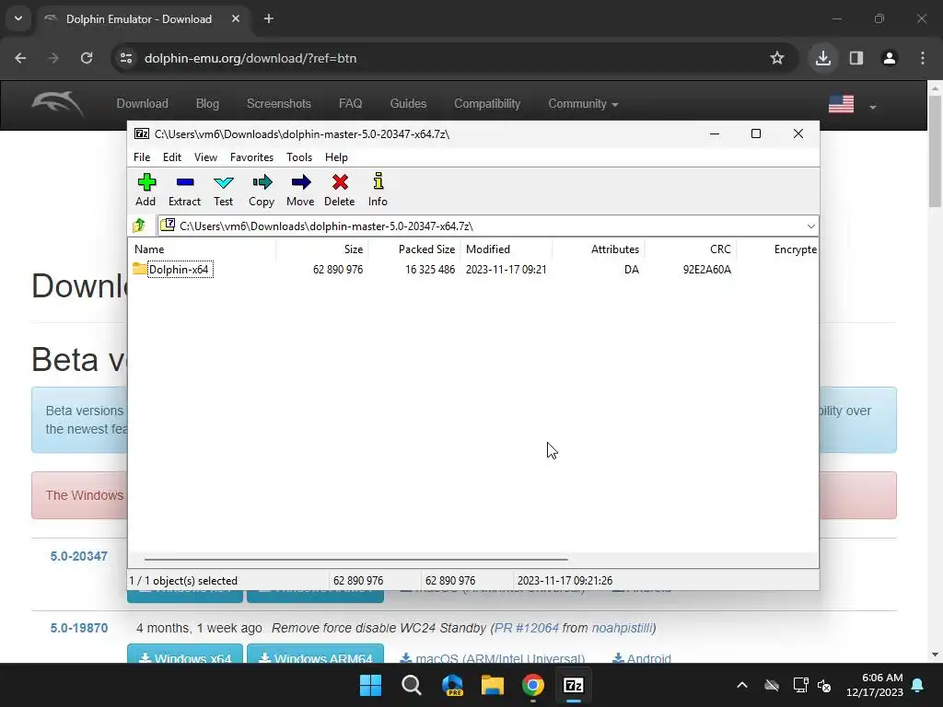Select the Copy tool in 7-Zip

pyautogui.click(x=262, y=190)
